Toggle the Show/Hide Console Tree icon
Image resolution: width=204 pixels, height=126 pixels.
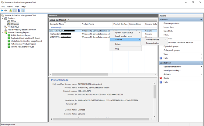15,11
